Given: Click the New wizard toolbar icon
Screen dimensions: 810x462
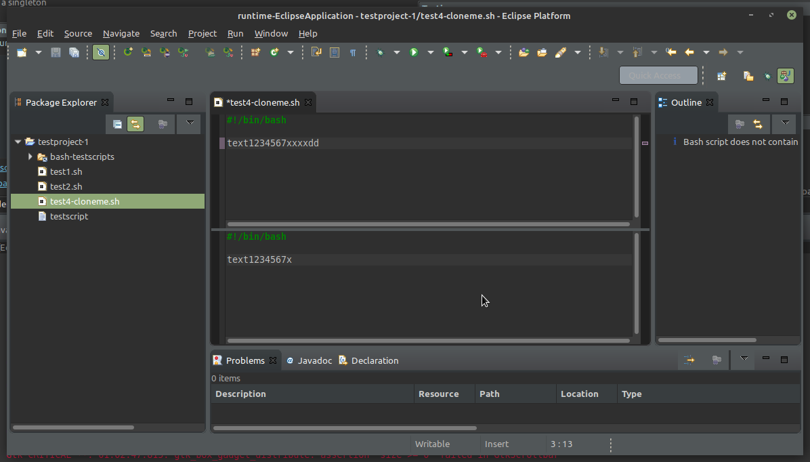Looking at the screenshot, I should (22, 52).
